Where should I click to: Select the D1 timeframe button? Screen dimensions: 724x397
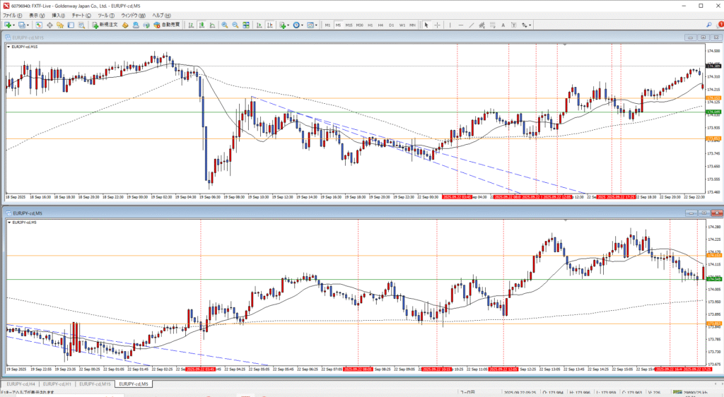click(x=392, y=25)
